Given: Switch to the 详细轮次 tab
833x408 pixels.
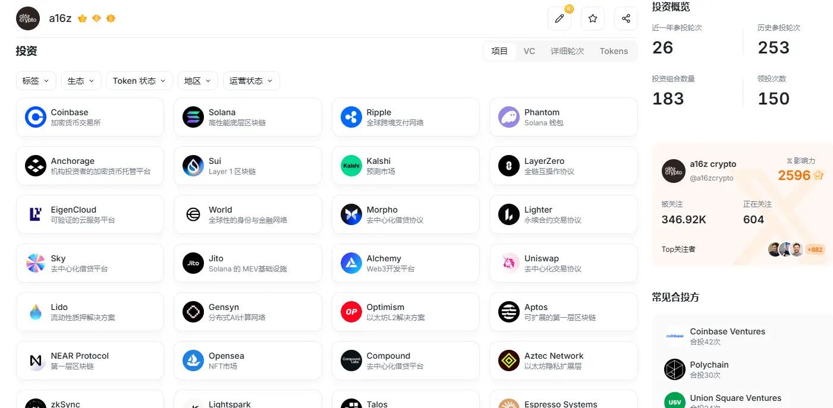Looking at the screenshot, I should [567, 51].
